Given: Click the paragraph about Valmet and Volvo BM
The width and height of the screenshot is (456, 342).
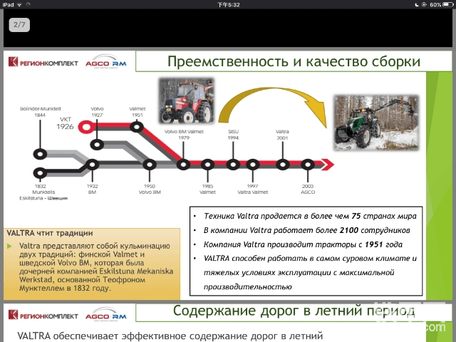Looking at the screenshot, I should click(x=96, y=267).
